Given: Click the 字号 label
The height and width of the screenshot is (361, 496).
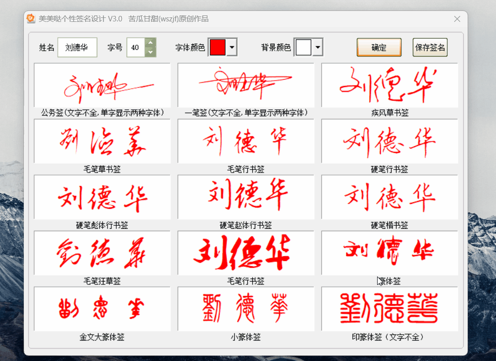Looking at the screenshot, I should click(x=115, y=47).
